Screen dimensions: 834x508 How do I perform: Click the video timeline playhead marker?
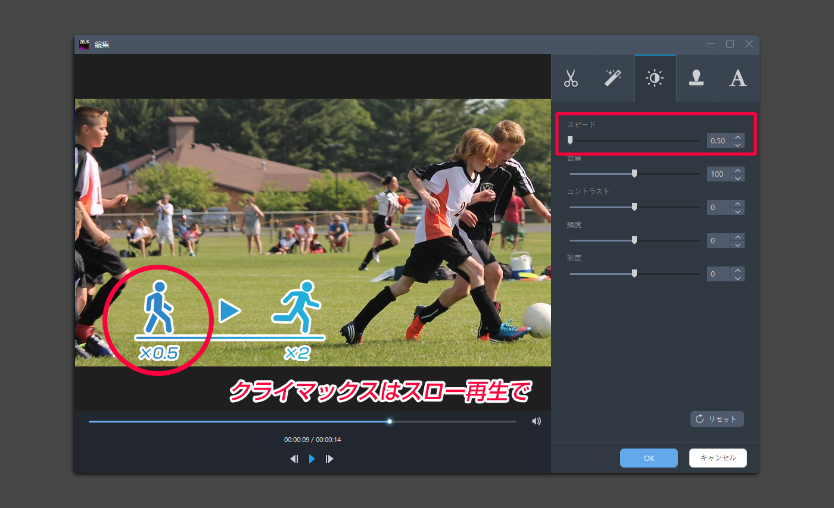(x=390, y=421)
